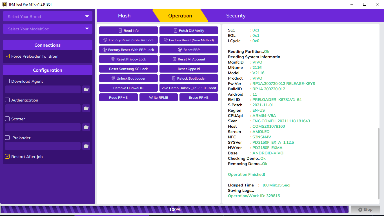Click the ENG.COMPIL.20211118.181643 value
The height and width of the screenshot is (216, 384).
tap(281, 121)
